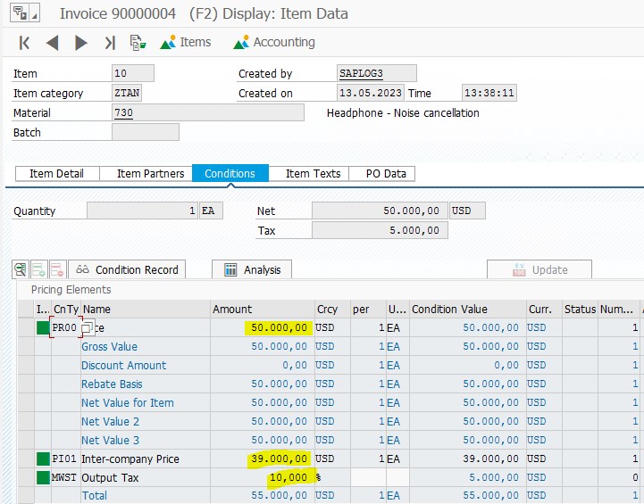This screenshot has width=644, height=504.
Task: Jump to the last item arrow
Action: pyautogui.click(x=110, y=43)
